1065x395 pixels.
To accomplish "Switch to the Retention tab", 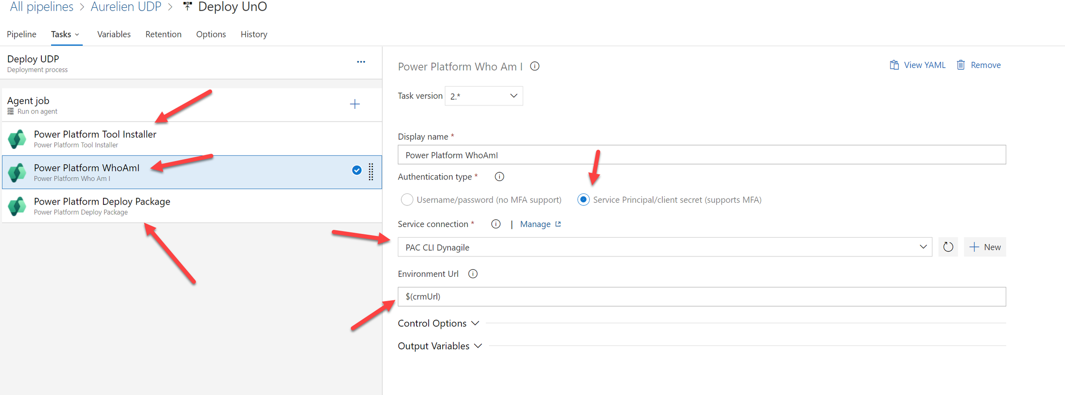I will 163,34.
